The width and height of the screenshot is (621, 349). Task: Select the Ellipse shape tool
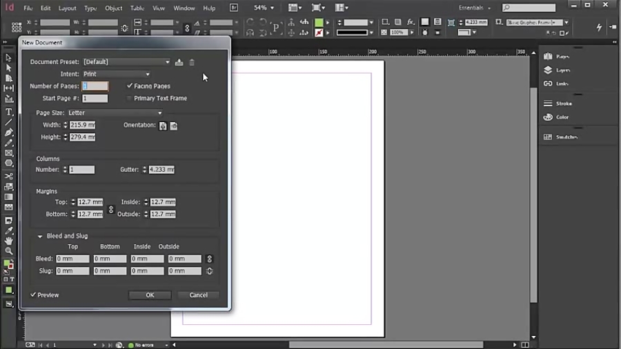click(x=8, y=163)
